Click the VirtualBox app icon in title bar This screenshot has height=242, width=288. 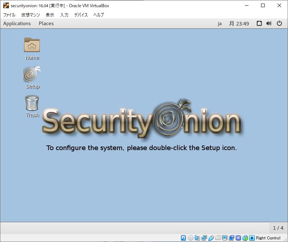pos(6,5)
